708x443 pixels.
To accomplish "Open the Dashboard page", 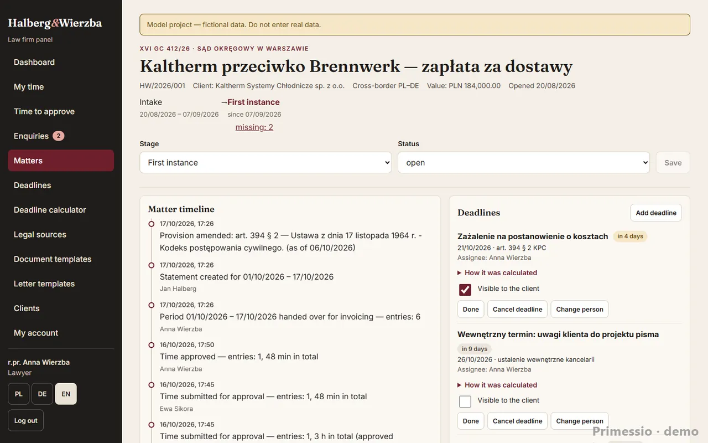I will 61,62.
